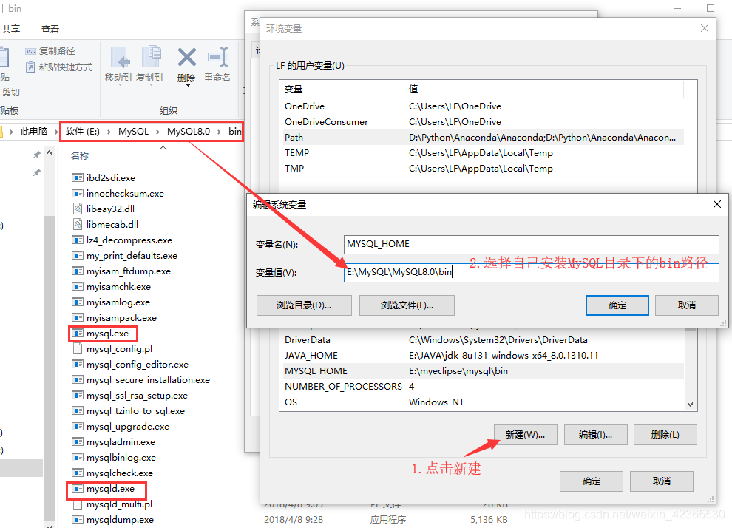This screenshot has width=732, height=528.
Task: Click Copy path (复制路径) in ribbon
Action: (x=50, y=50)
